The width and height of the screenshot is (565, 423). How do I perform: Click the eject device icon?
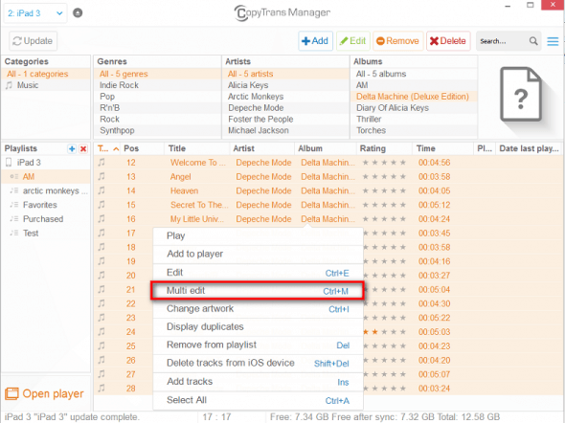pos(78,13)
